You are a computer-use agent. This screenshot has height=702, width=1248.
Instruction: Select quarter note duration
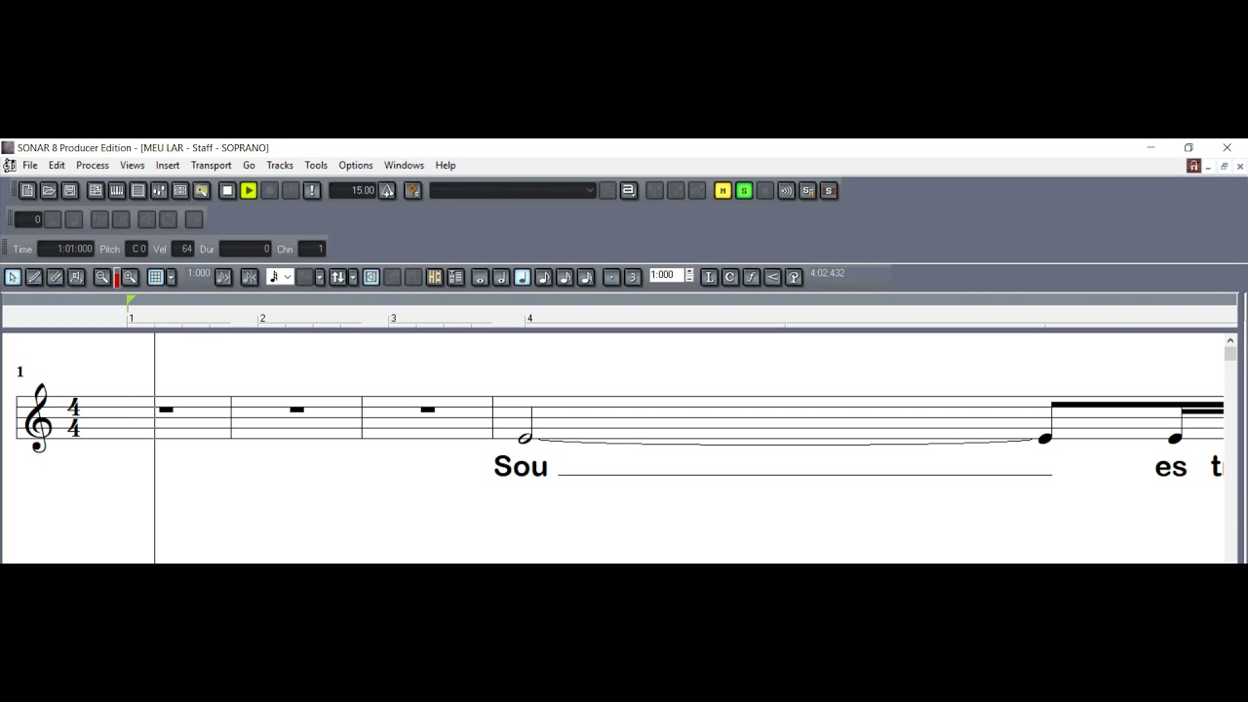pos(523,278)
